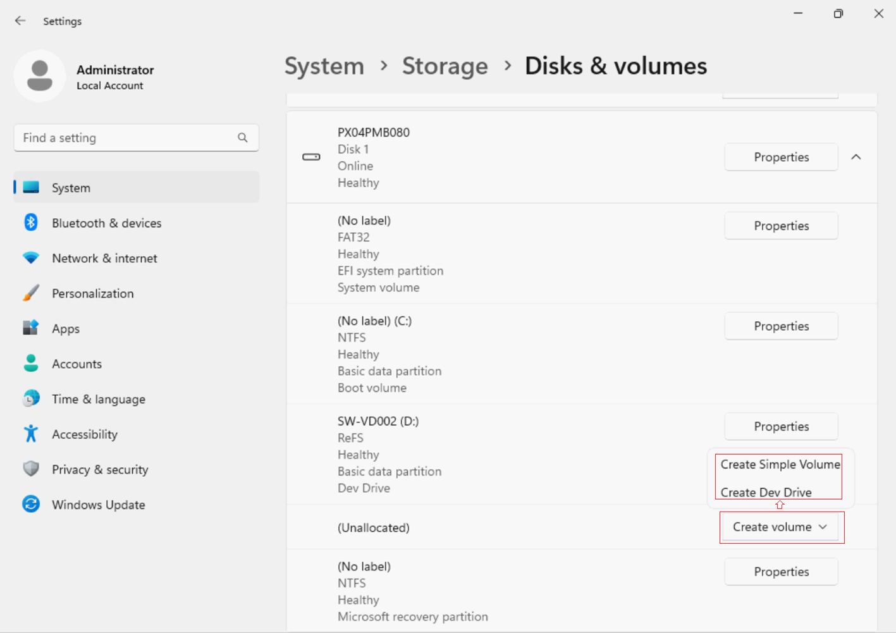Click the Disk 1 drive icon
The width and height of the screenshot is (896, 633).
point(311,157)
